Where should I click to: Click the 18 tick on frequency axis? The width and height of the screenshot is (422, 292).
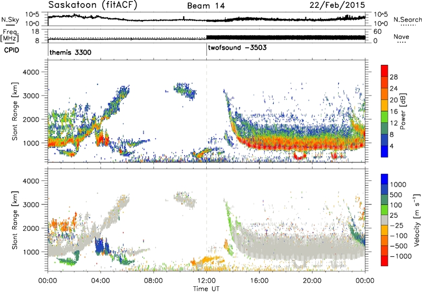[35, 32]
